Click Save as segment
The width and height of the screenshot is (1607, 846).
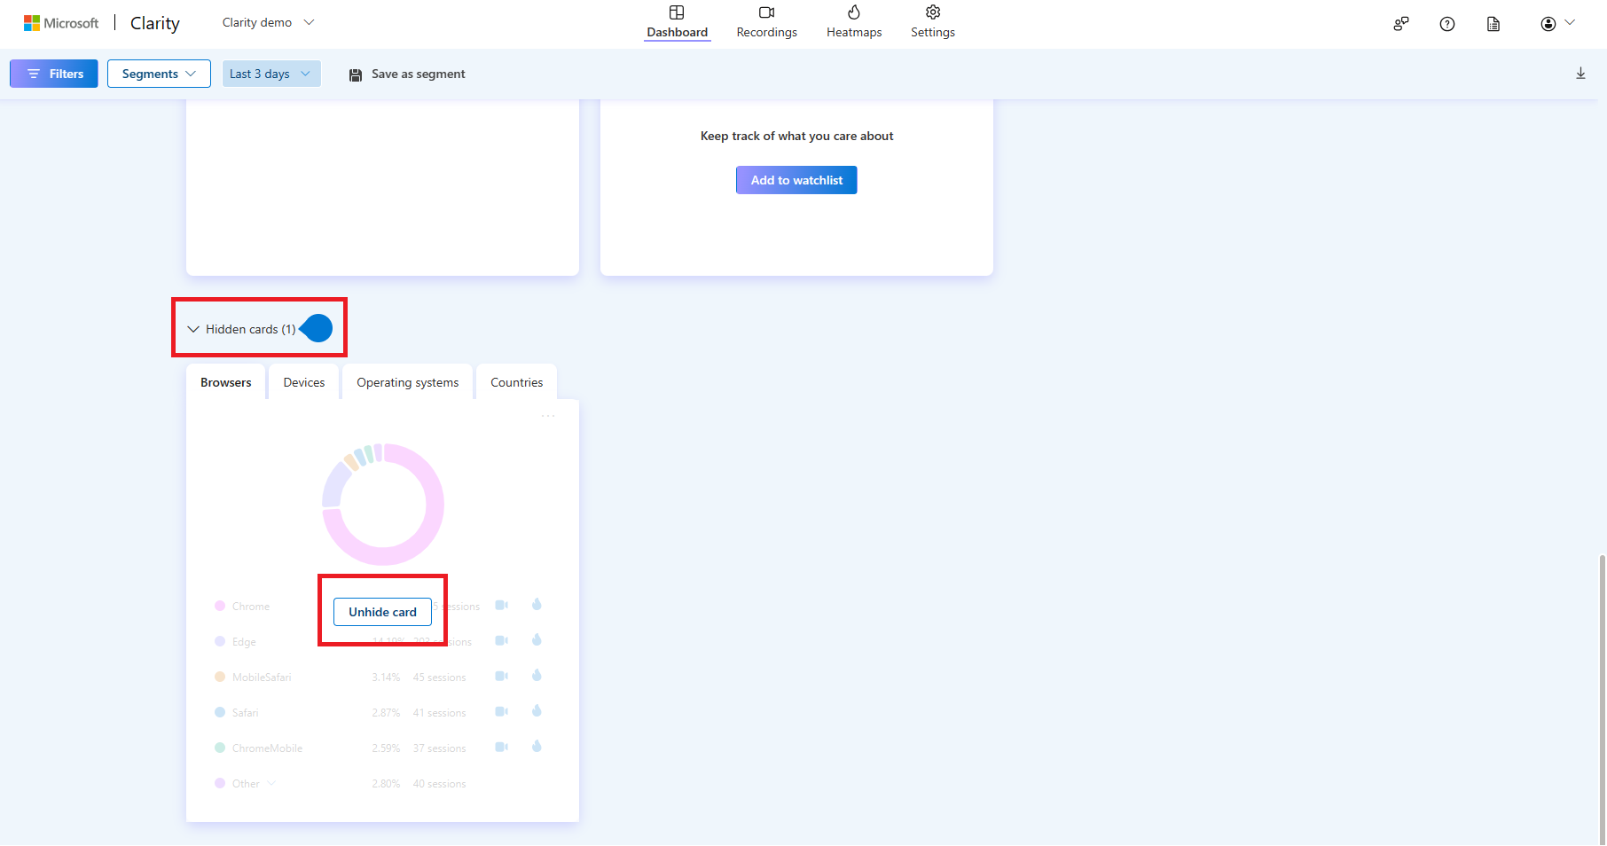(x=407, y=74)
